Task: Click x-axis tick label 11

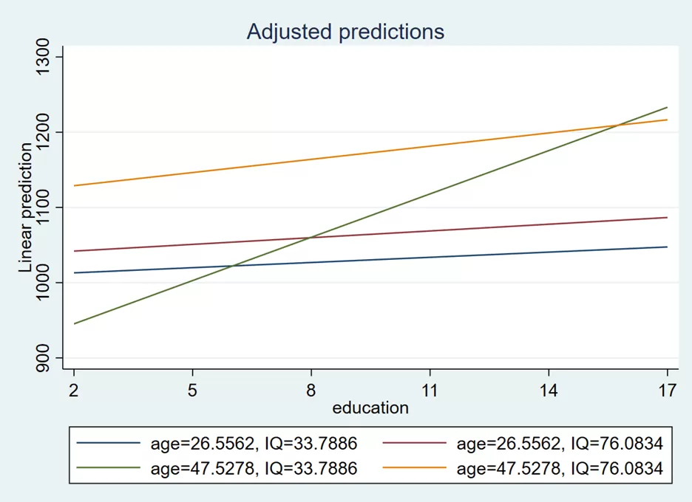Action: click(x=430, y=389)
